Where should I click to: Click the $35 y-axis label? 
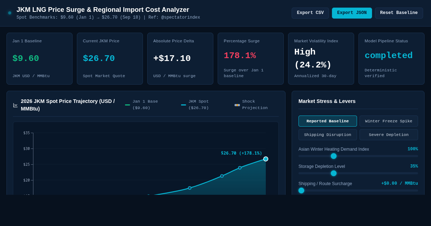pyautogui.click(x=27, y=133)
